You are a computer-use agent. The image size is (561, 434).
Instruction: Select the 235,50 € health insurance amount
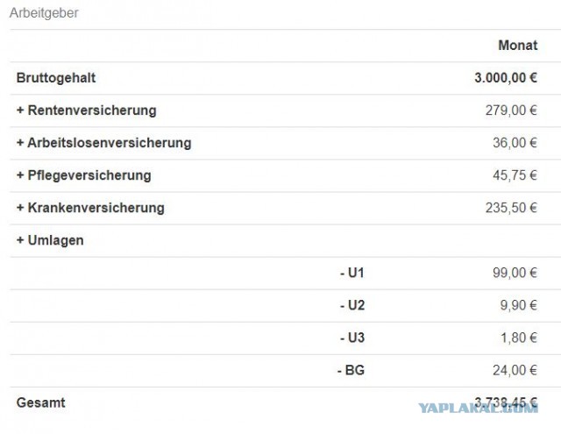511,208
